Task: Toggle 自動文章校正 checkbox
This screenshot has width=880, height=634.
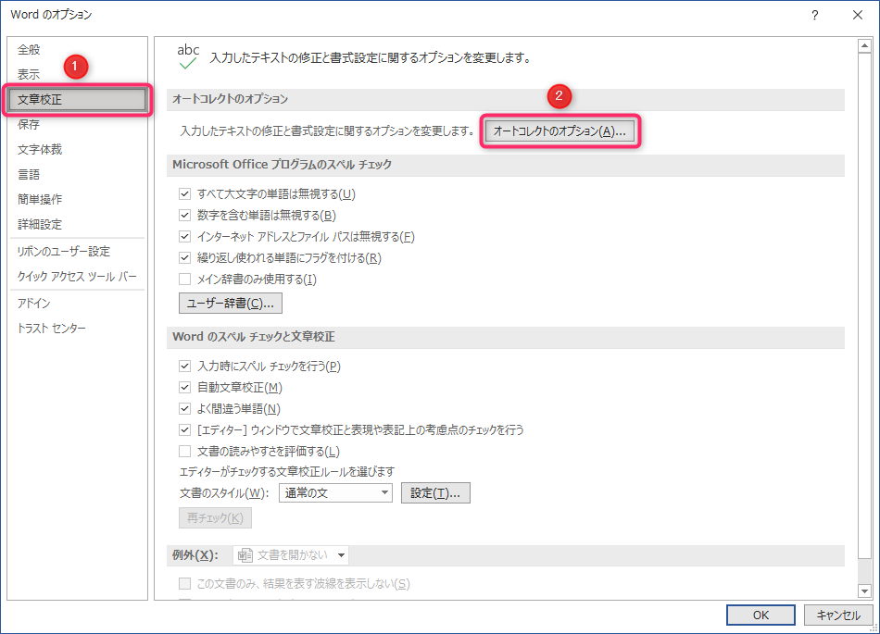Action: pos(184,388)
